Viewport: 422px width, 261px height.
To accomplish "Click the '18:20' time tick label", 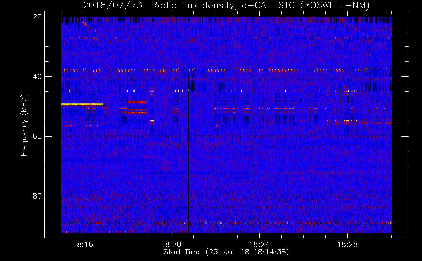I will point(171,245).
